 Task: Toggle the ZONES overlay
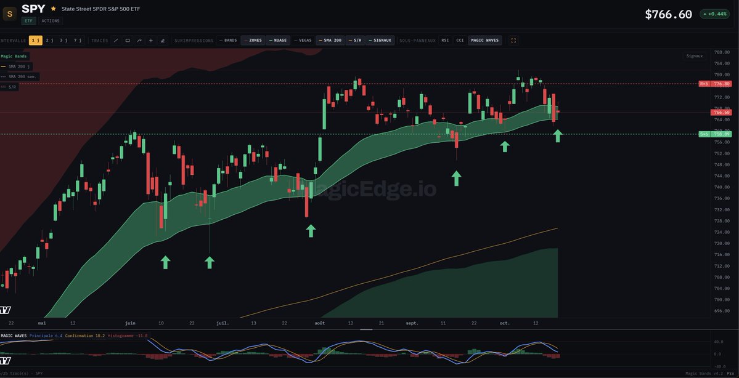point(253,41)
